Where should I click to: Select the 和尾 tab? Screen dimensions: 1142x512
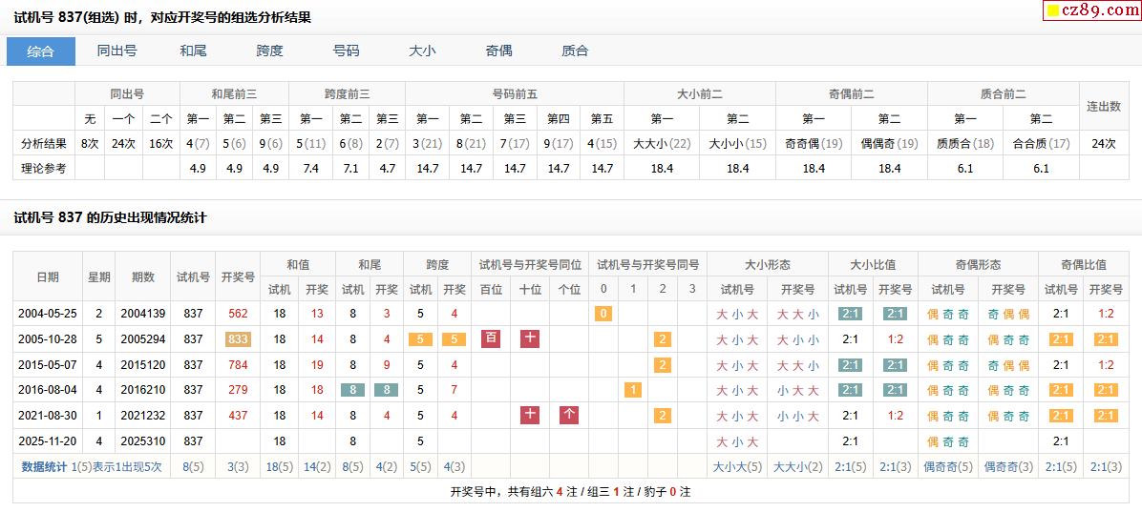coord(193,51)
